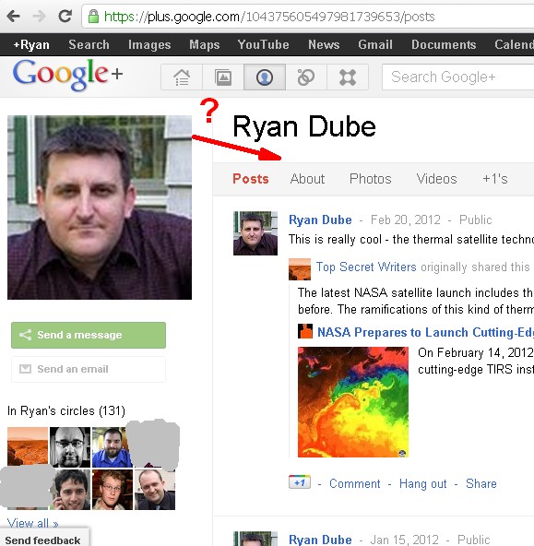
Task: Open YouTube in the Google bar
Action: coord(263,44)
